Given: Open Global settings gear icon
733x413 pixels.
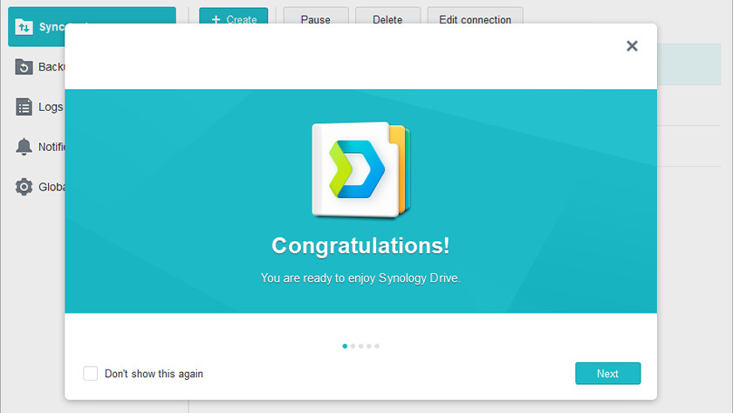Looking at the screenshot, I should [x=24, y=187].
